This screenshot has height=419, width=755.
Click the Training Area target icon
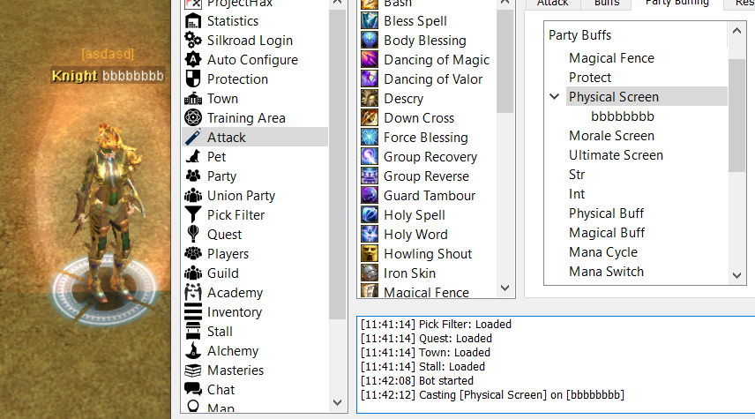tap(193, 117)
